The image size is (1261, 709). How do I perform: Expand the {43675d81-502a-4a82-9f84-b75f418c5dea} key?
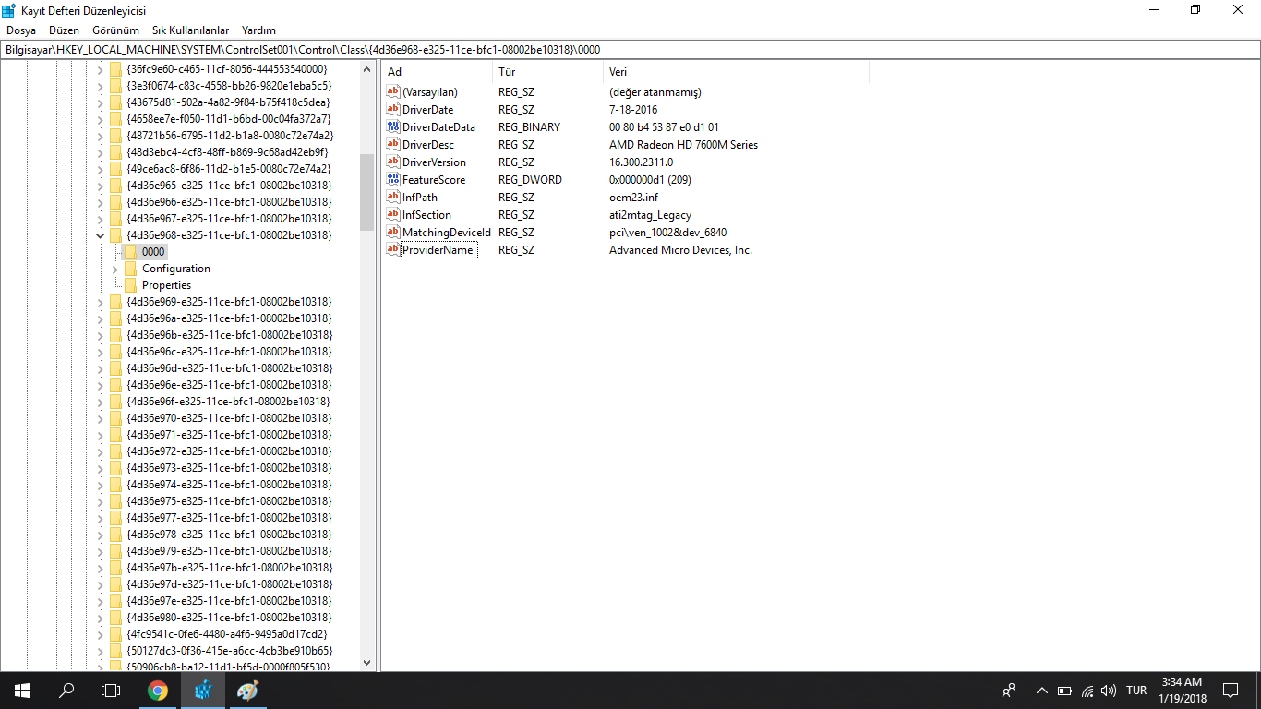point(100,102)
